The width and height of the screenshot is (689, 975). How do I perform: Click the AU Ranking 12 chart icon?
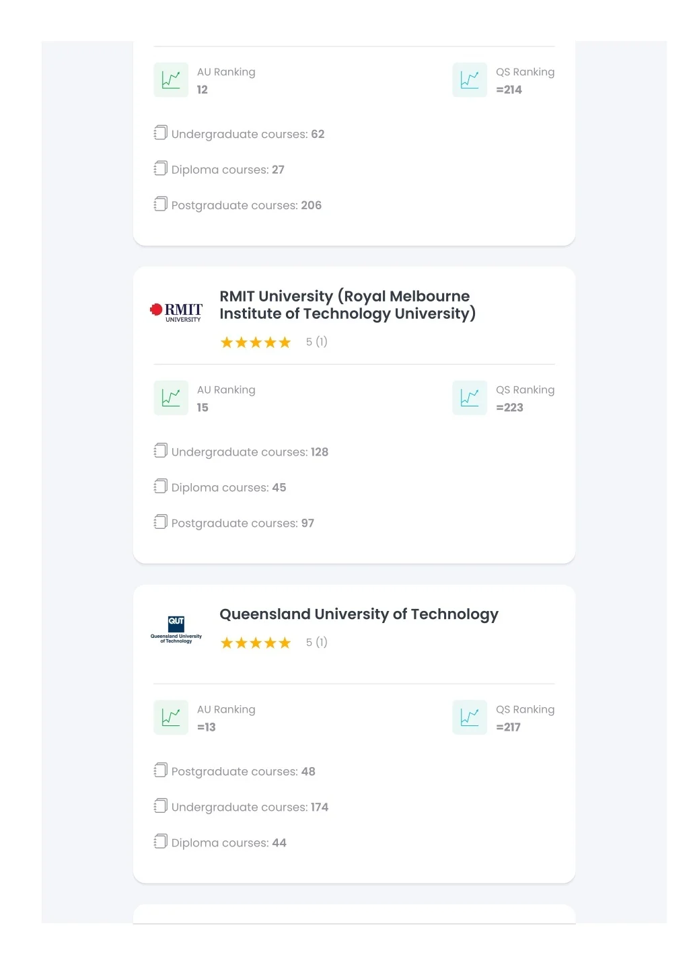[x=171, y=80]
